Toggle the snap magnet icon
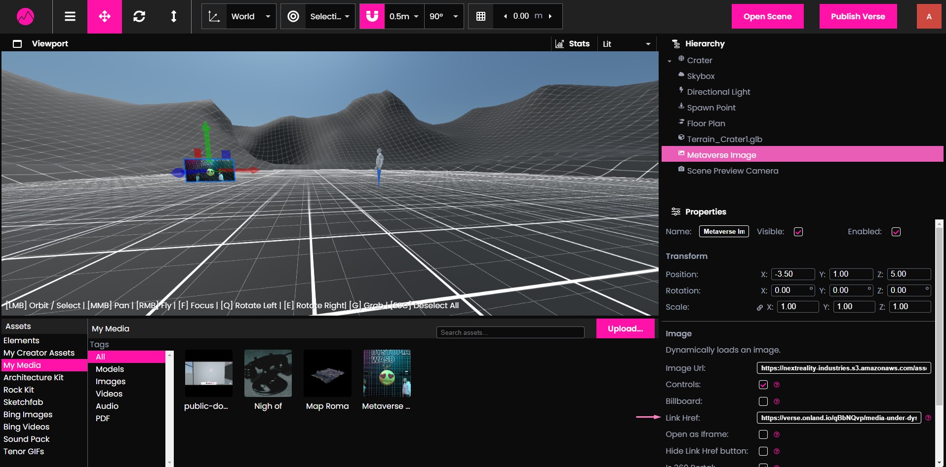Viewport: 946px width, 467px height. tap(372, 16)
